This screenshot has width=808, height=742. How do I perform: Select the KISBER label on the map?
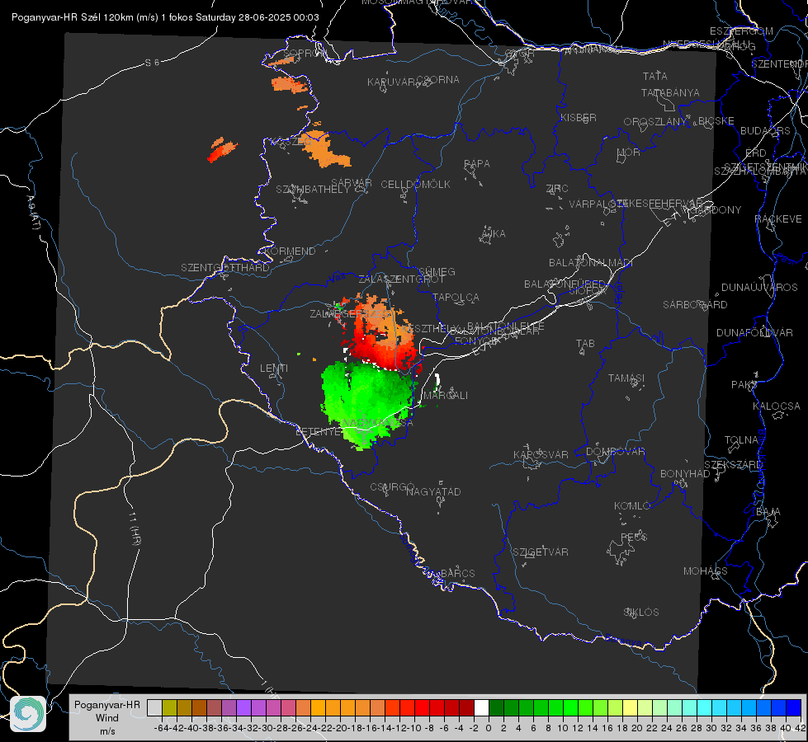[x=579, y=117]
